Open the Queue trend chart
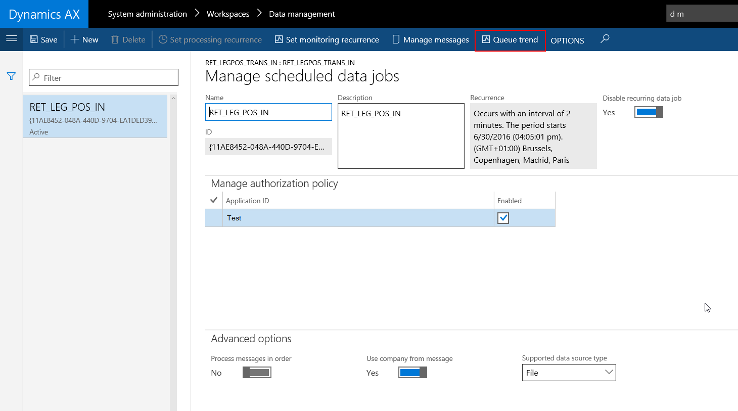 510,39
